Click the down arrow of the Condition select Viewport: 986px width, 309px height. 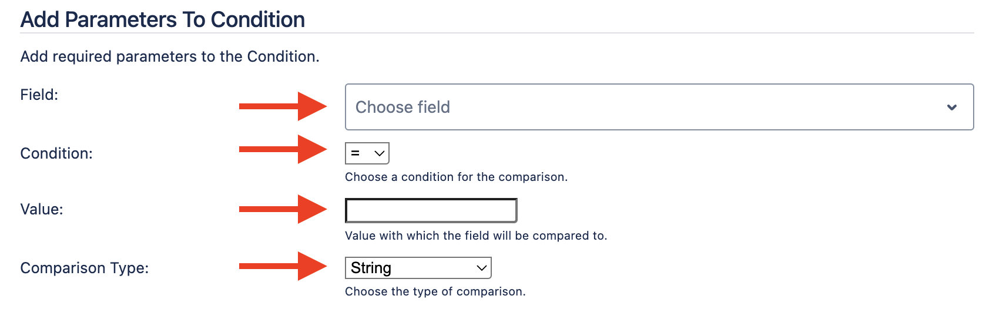pos(380,153)
